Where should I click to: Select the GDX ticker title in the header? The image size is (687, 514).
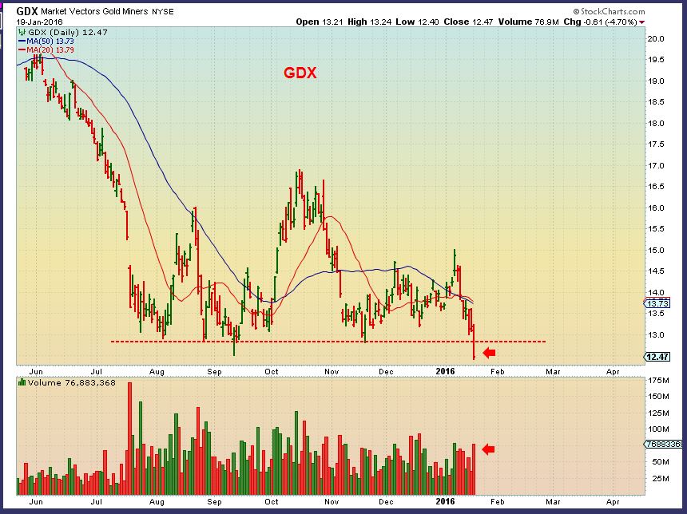[x=27, y=11]
